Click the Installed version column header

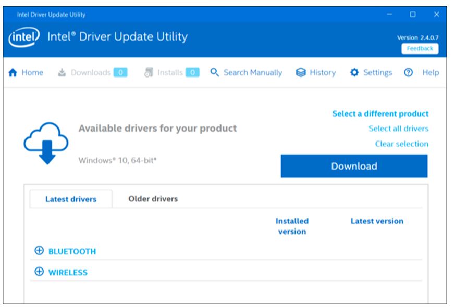pos(292,226)
